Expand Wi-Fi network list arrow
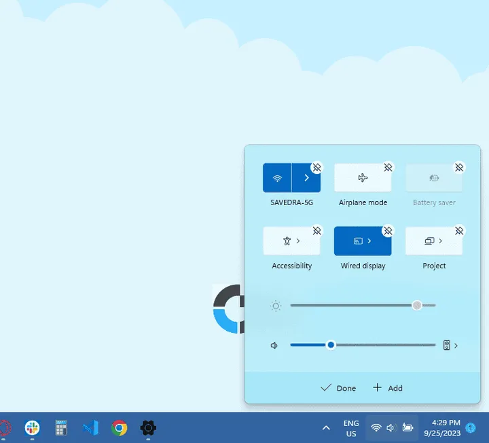 point(306,178)
